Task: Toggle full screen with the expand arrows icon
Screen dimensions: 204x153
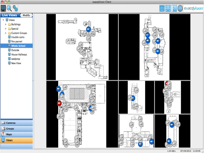Action: click(168, 8)
